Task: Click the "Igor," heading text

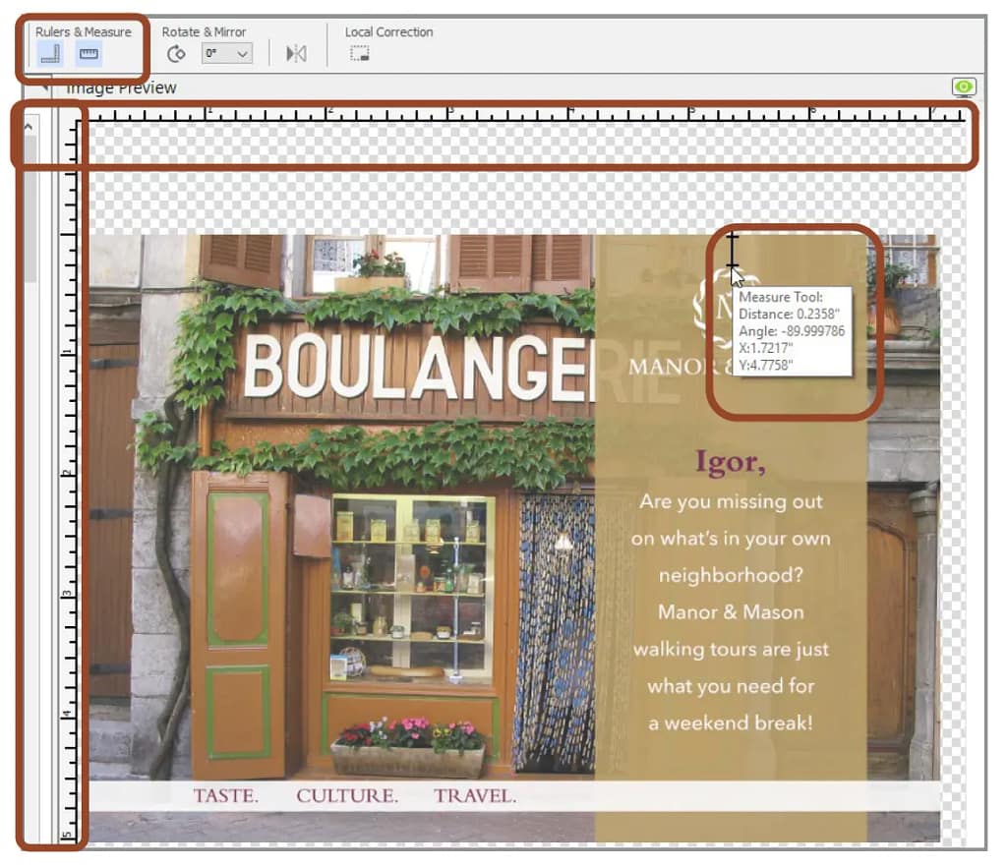Action: click(x=730, y=461)
